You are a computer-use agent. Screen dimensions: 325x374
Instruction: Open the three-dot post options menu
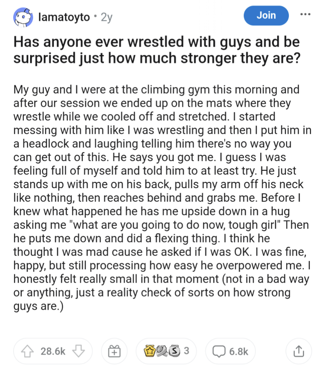(x=305, y=15)
